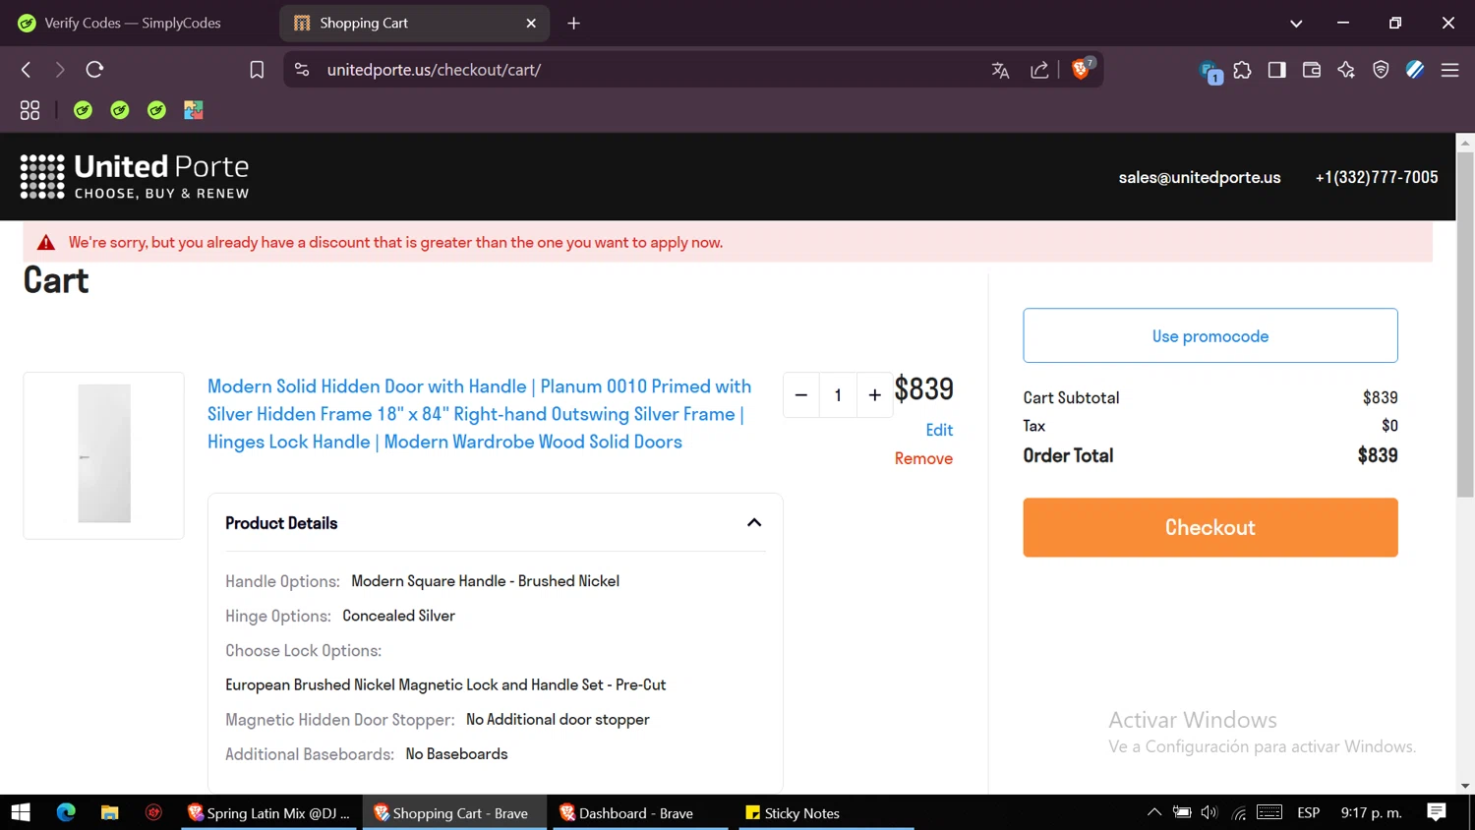Click the sales@unitedporte.us email link

1200,177
